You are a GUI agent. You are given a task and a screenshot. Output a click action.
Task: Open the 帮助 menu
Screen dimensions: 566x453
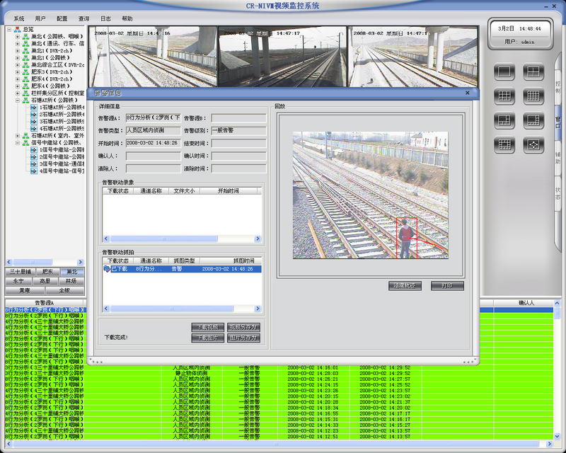[127, 18]
